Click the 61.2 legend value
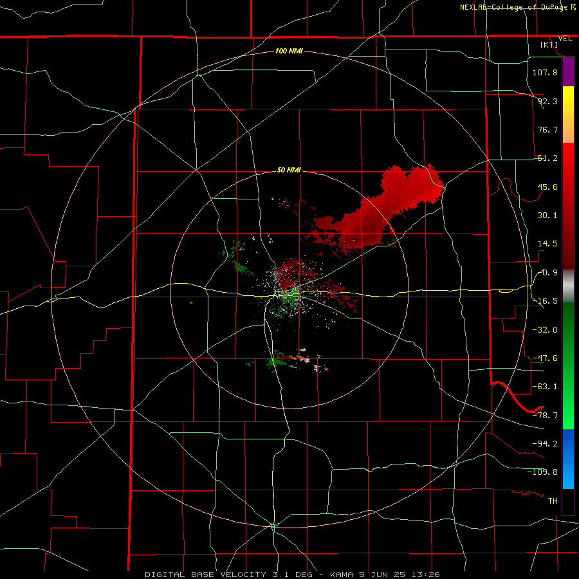This screenshot has width=579, height=579. click(x=547, y=158)
